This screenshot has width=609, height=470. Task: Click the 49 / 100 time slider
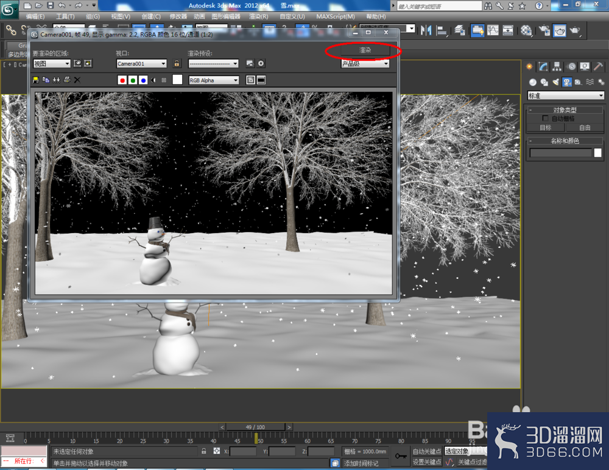pyautogui.click(x=255, y=427)
